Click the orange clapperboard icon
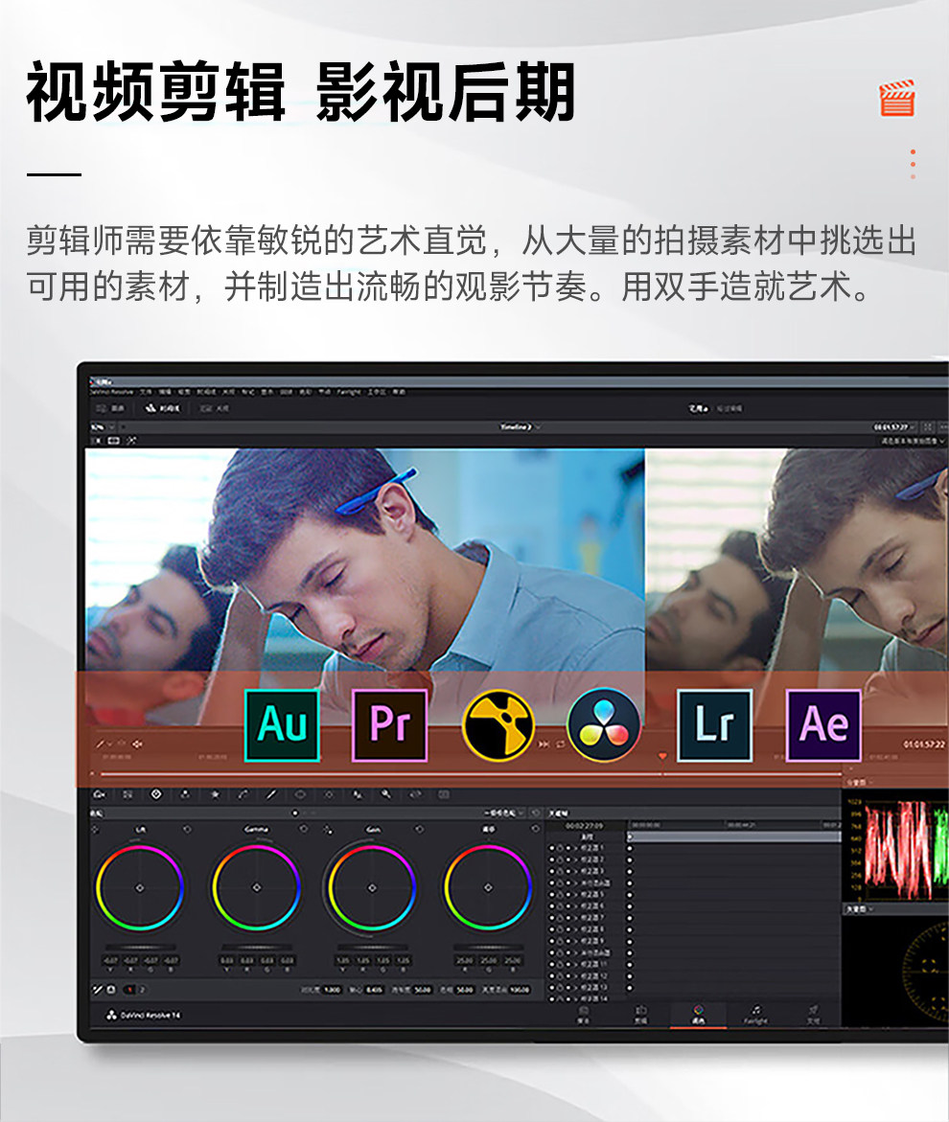The width and height of the screenshot is (949, 1122). pos(896,98)
